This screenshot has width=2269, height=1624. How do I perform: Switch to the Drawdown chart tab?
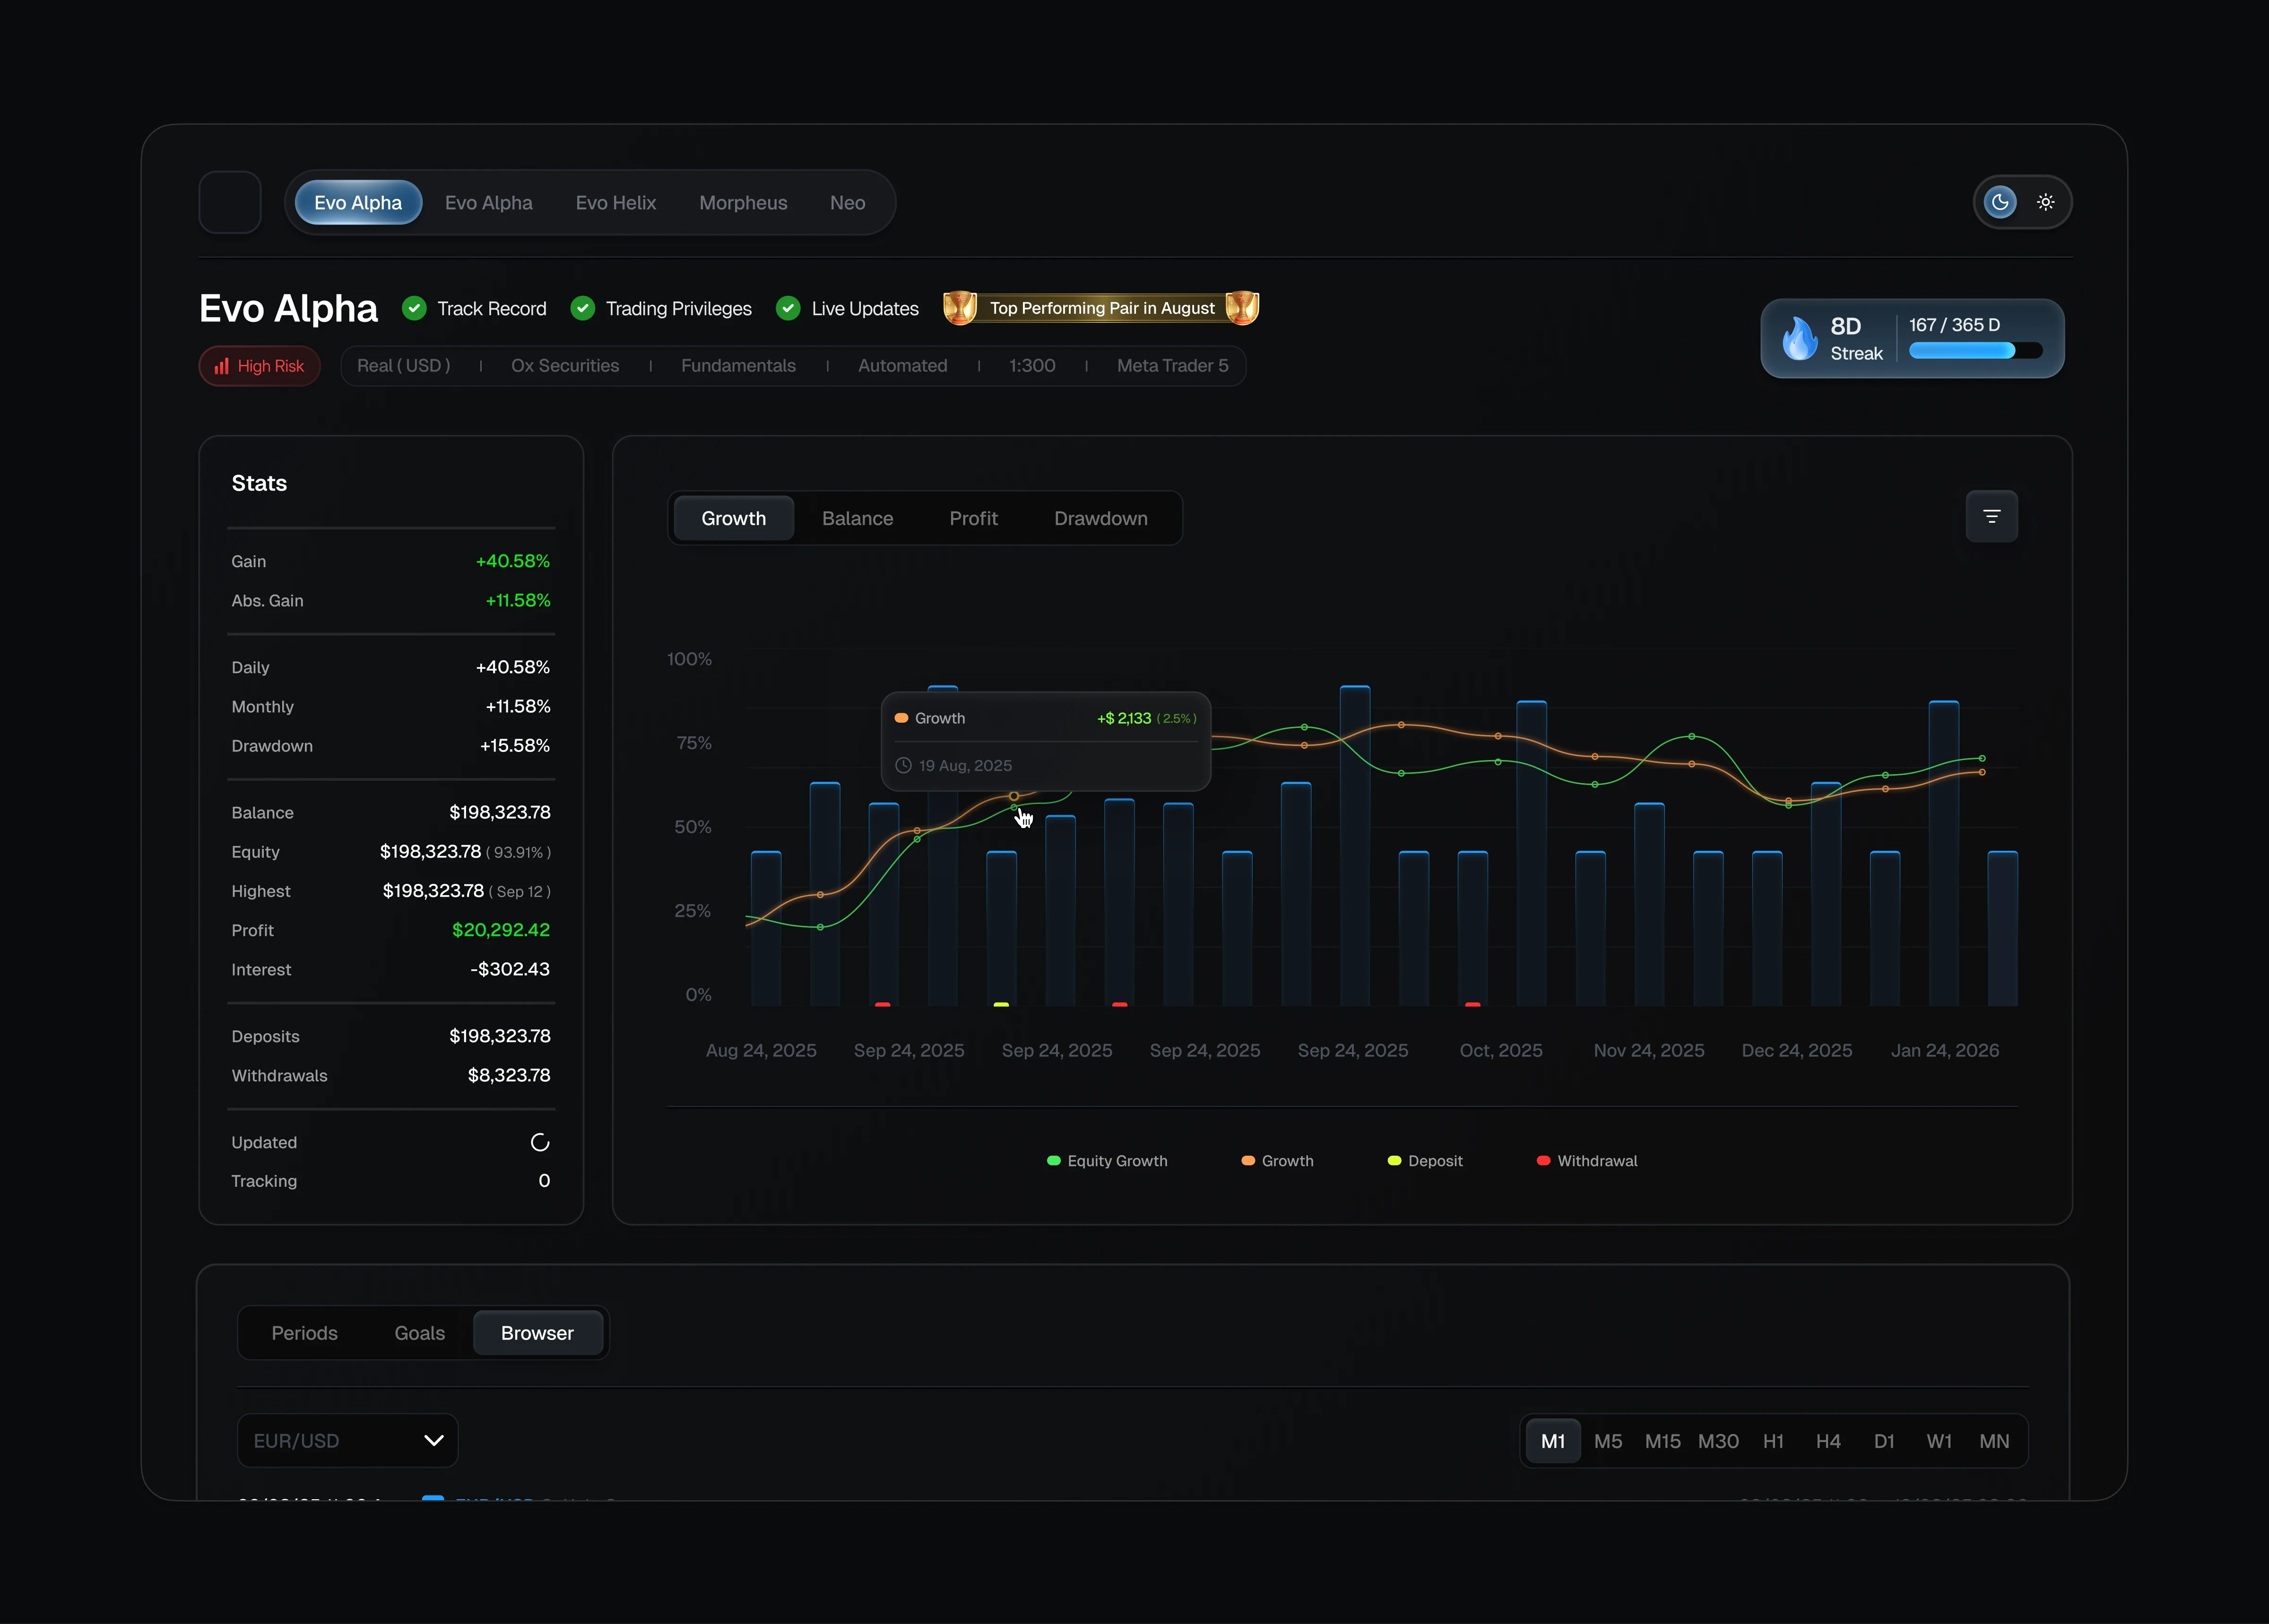tap(1100, 518)
